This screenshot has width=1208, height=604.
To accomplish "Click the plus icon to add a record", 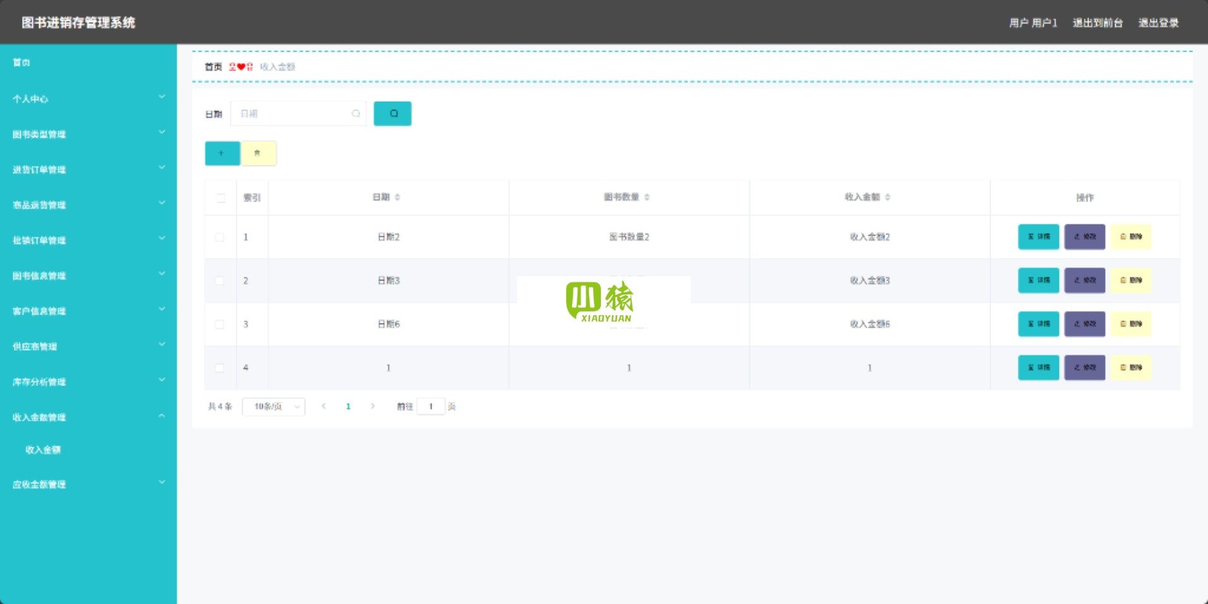I will point(222,154).
